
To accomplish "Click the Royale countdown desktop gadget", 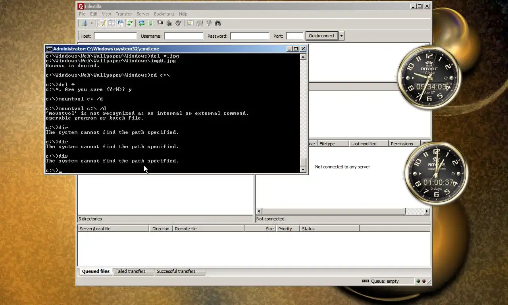I will click(436, 173).
